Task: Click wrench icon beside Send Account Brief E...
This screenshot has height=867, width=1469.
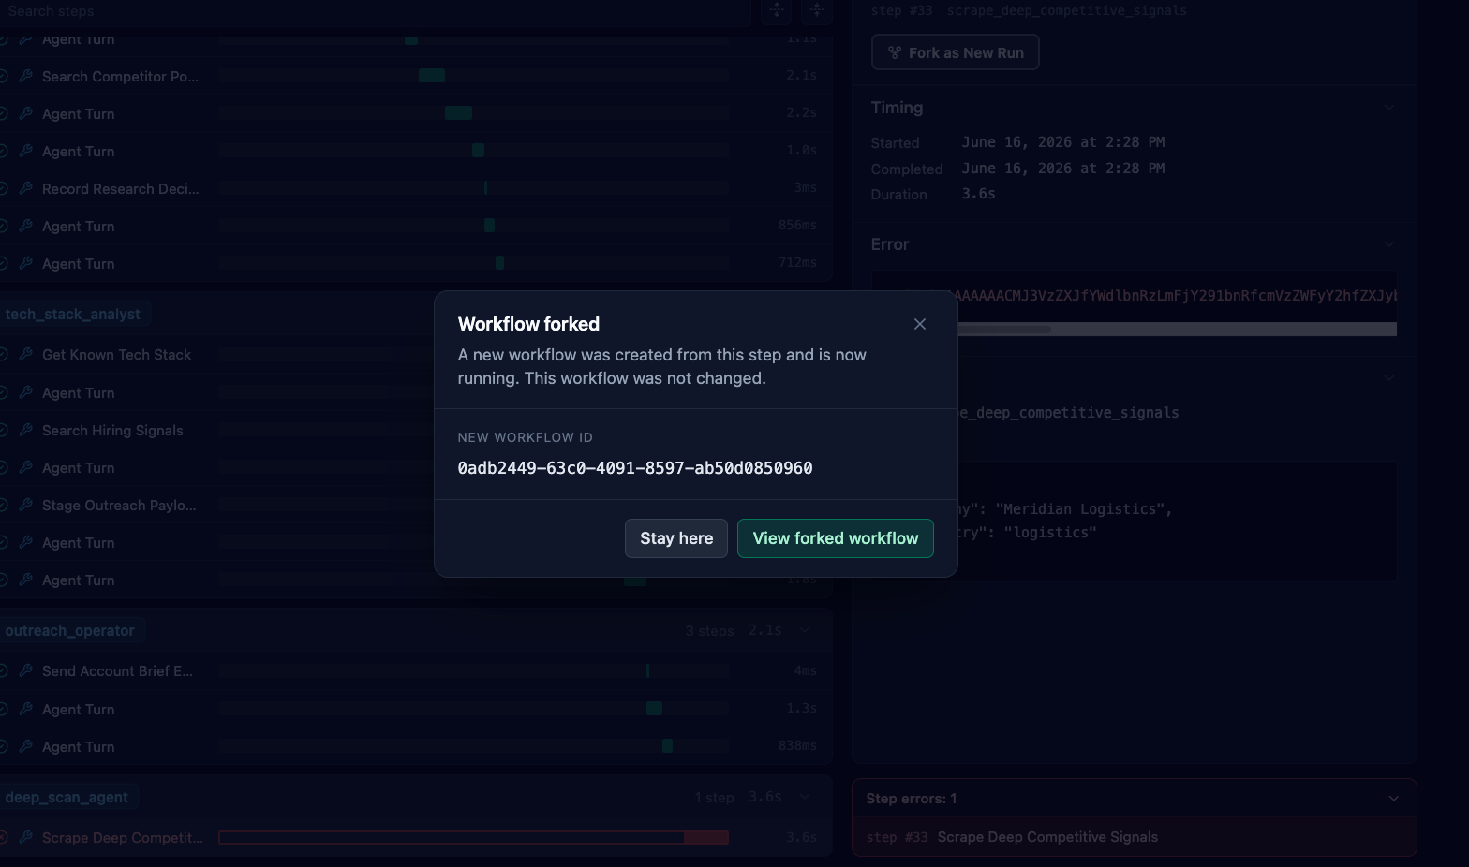Action: pos(26,670)
